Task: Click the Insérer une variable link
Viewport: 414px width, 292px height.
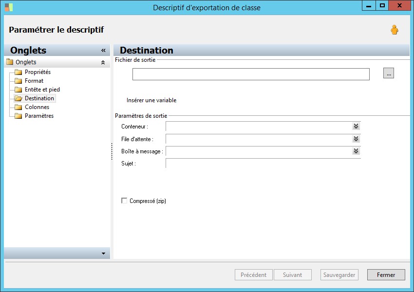Action: (x=151, y=100)
